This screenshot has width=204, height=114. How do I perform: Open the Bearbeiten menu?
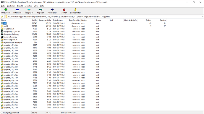(x=11, y=6)
